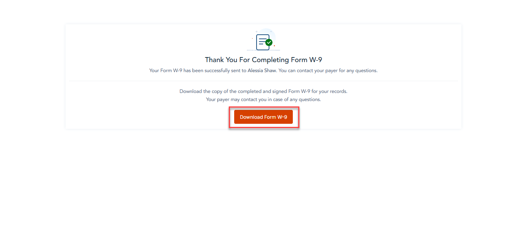
Task: Click the completed document icon
Action: pos(263,42)
